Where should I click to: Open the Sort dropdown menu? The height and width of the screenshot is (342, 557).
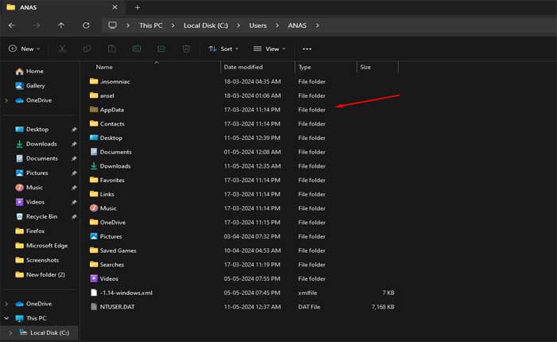click(223, 49)
